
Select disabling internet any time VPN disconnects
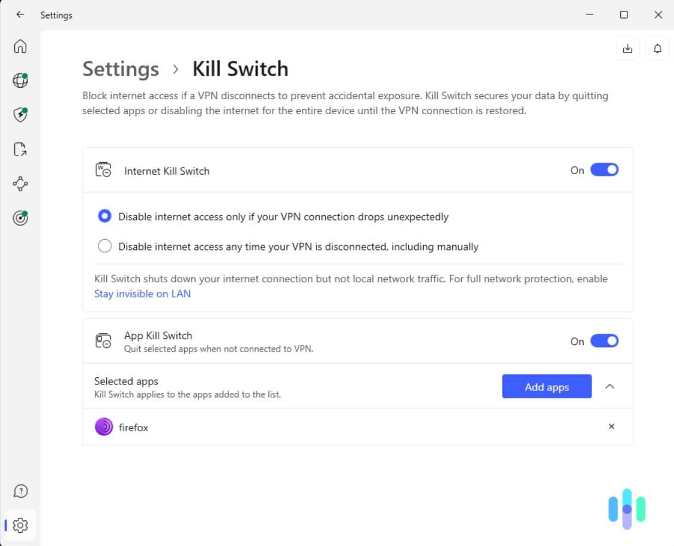105,246
